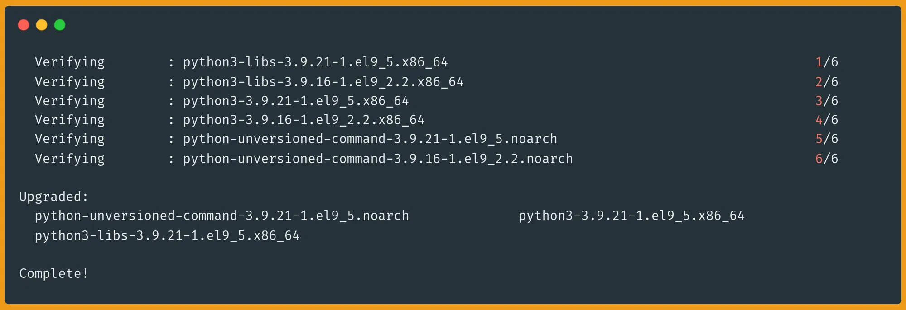This screenshot has height=310, width=906.
Task: Click python3-3.9.21-1.el9_5.x86_64 in third Verifying line
Action: (296, 101)
